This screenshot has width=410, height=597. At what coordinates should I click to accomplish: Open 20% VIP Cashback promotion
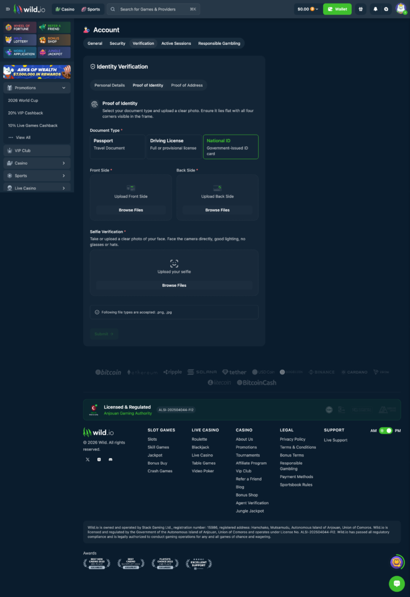coord(26,113)
